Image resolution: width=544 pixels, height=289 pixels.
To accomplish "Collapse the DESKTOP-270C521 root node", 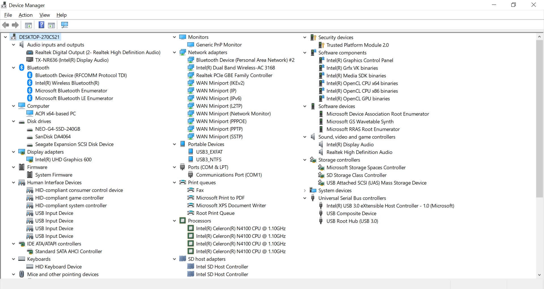I will tap(5, 37).
